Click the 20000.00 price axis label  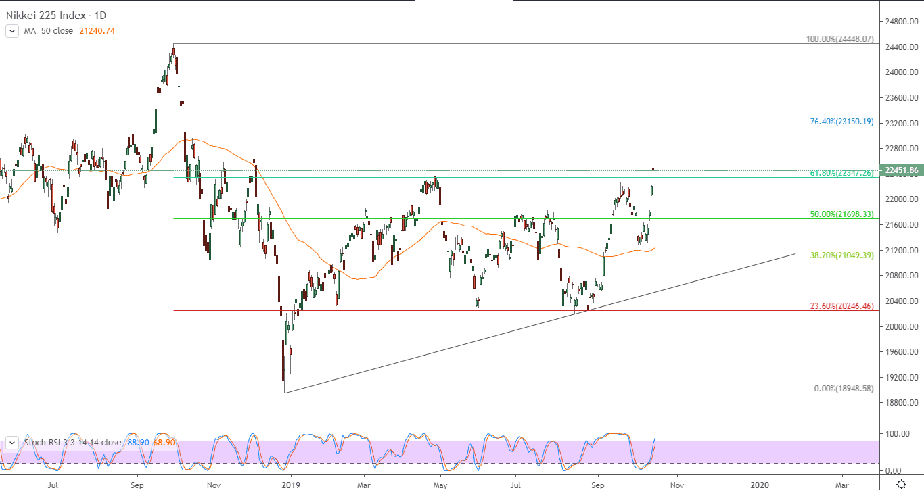click(x=901, y=326)
